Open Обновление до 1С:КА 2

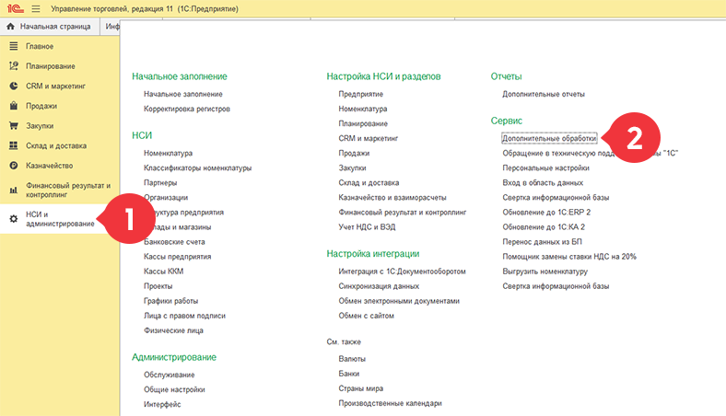pos(544,227)
